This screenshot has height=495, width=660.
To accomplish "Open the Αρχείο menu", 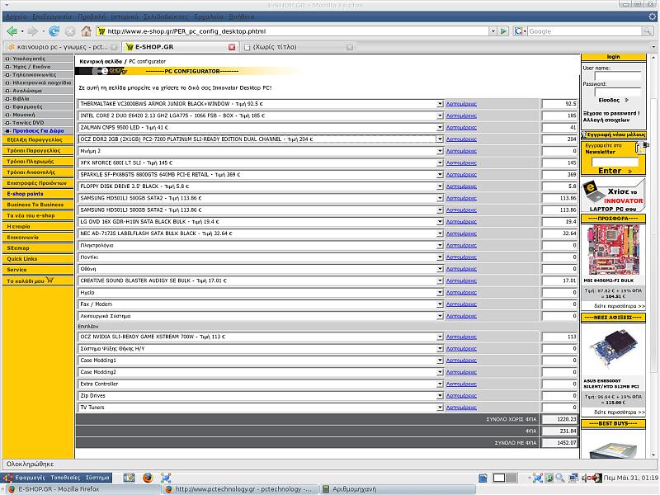I will click(16, 16).
